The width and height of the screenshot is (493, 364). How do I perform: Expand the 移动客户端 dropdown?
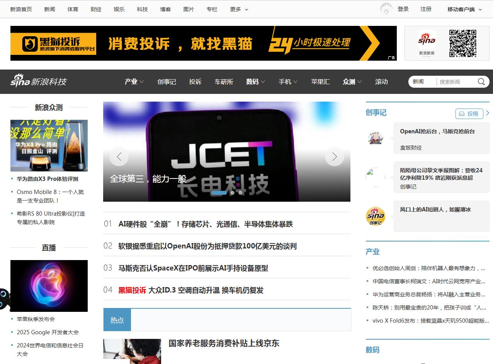(x=465, y=9)
